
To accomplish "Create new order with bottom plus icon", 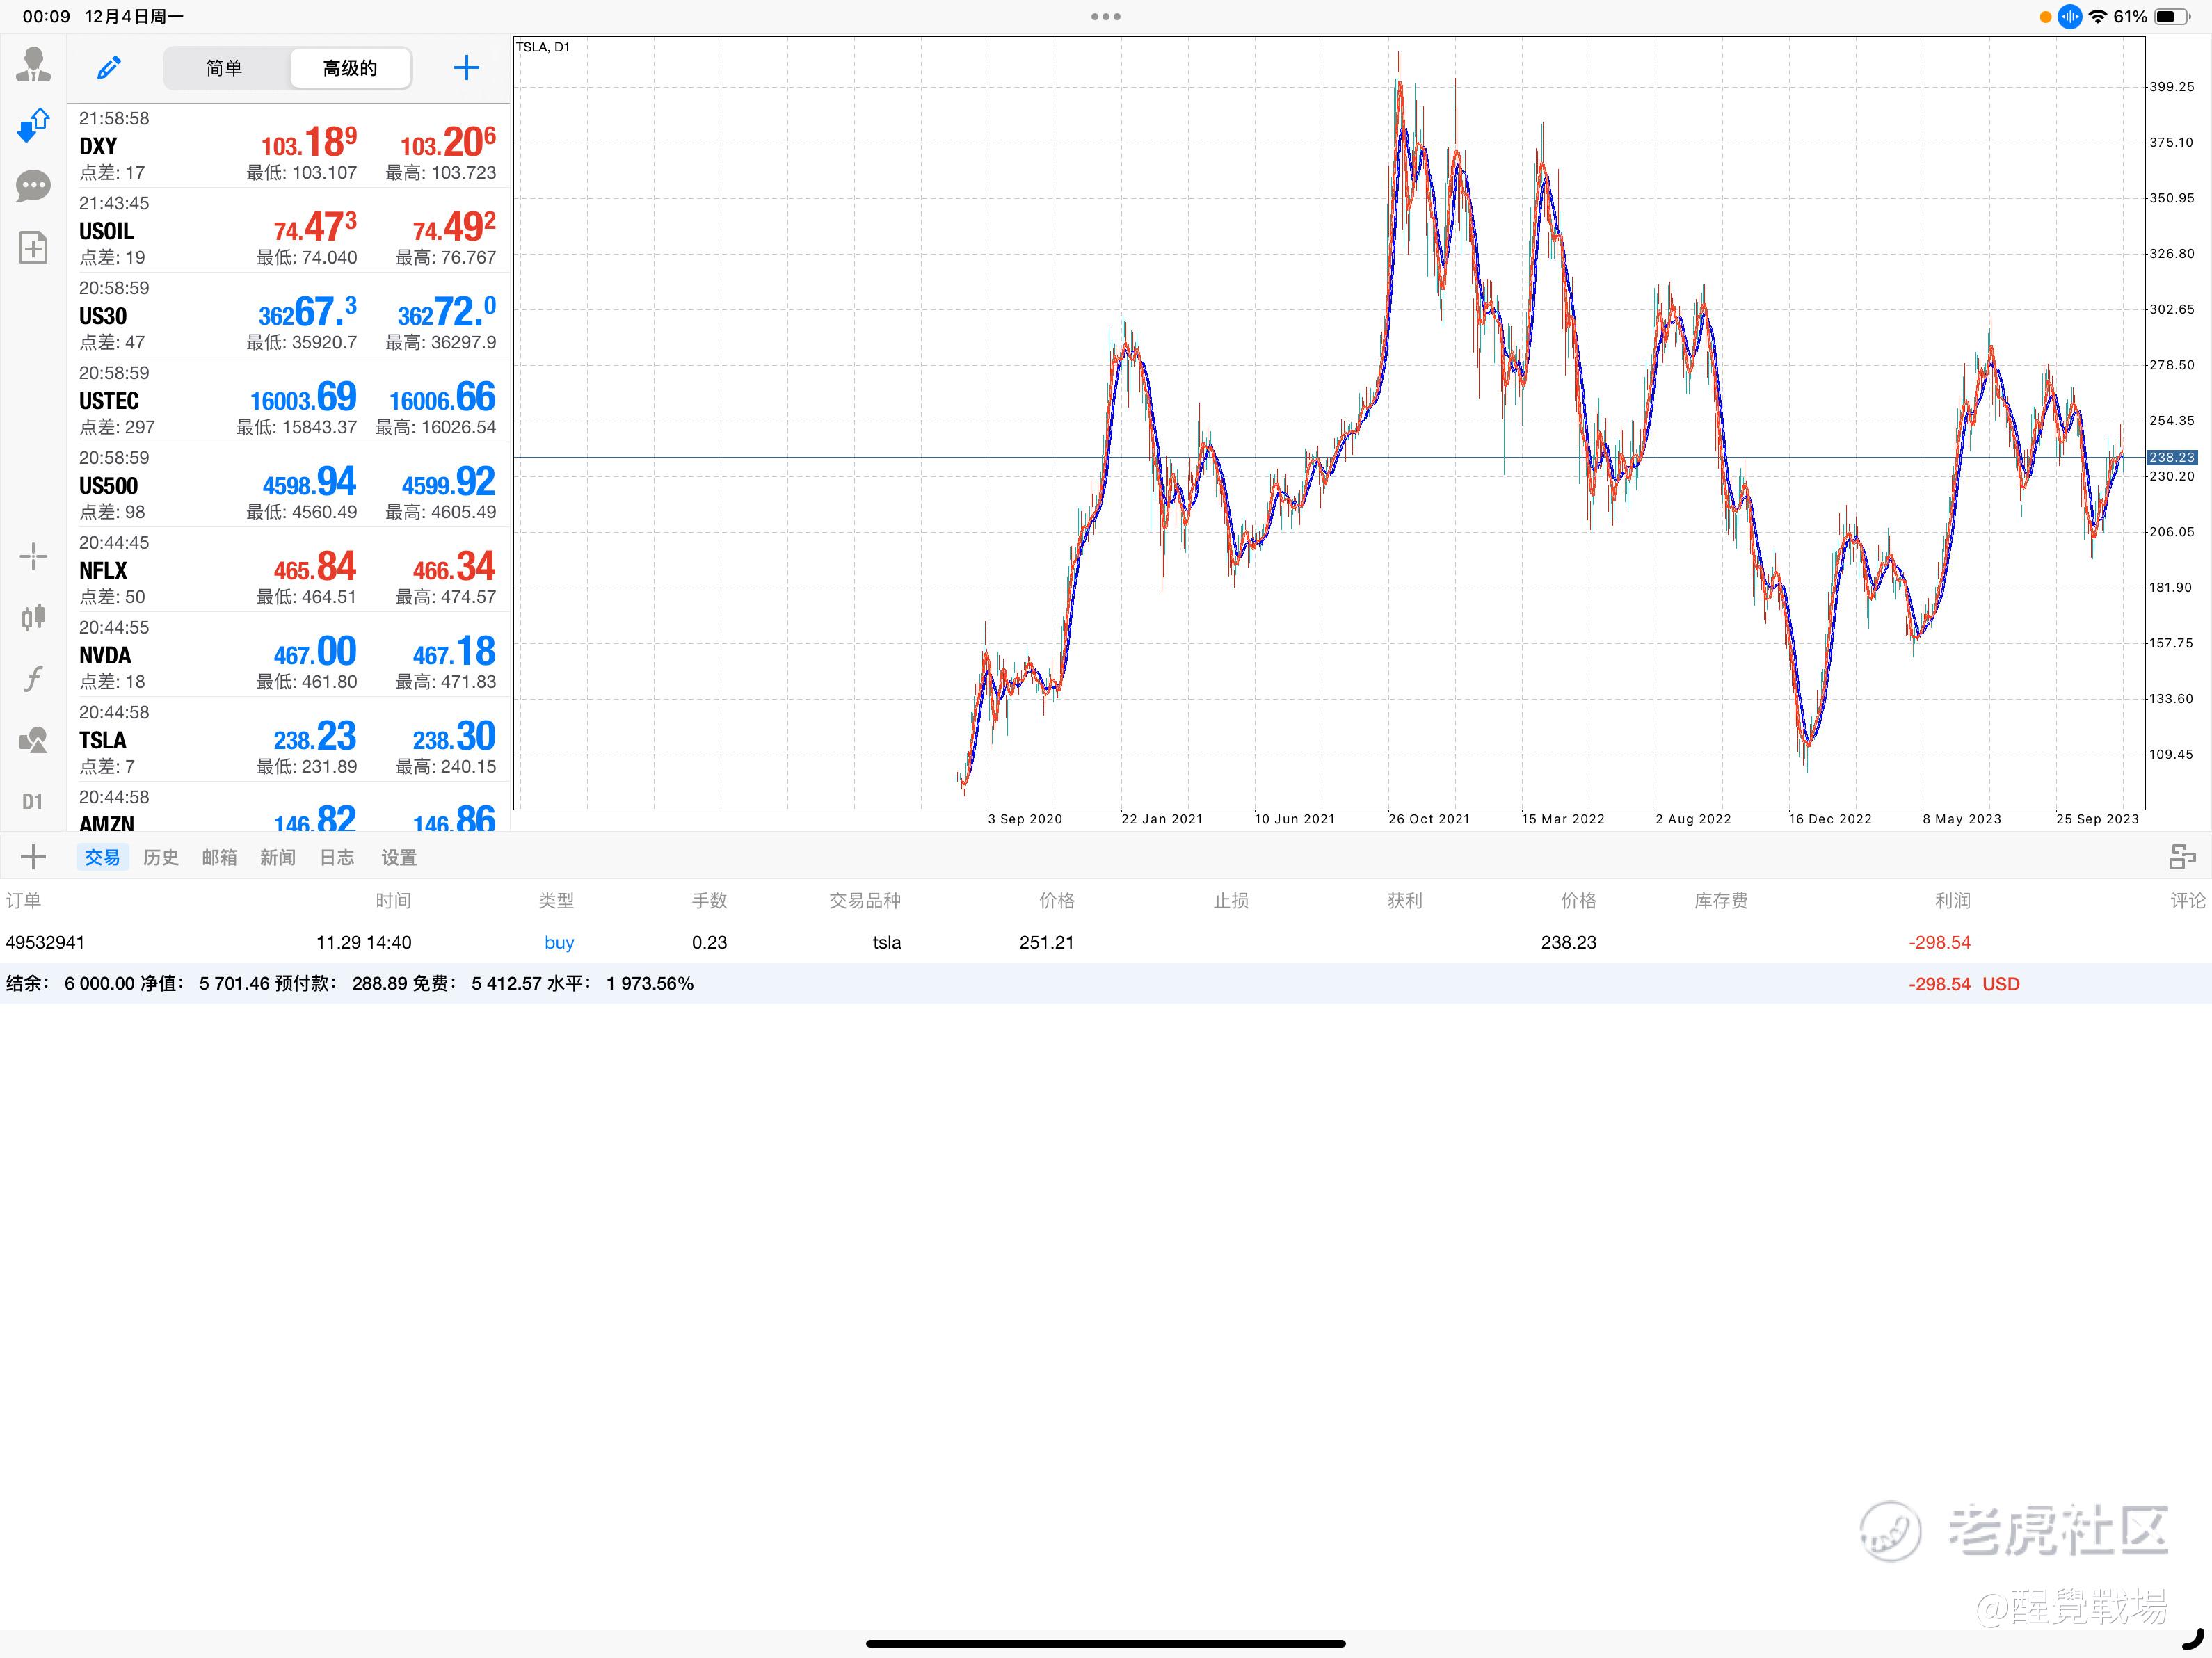I will 33,857.
